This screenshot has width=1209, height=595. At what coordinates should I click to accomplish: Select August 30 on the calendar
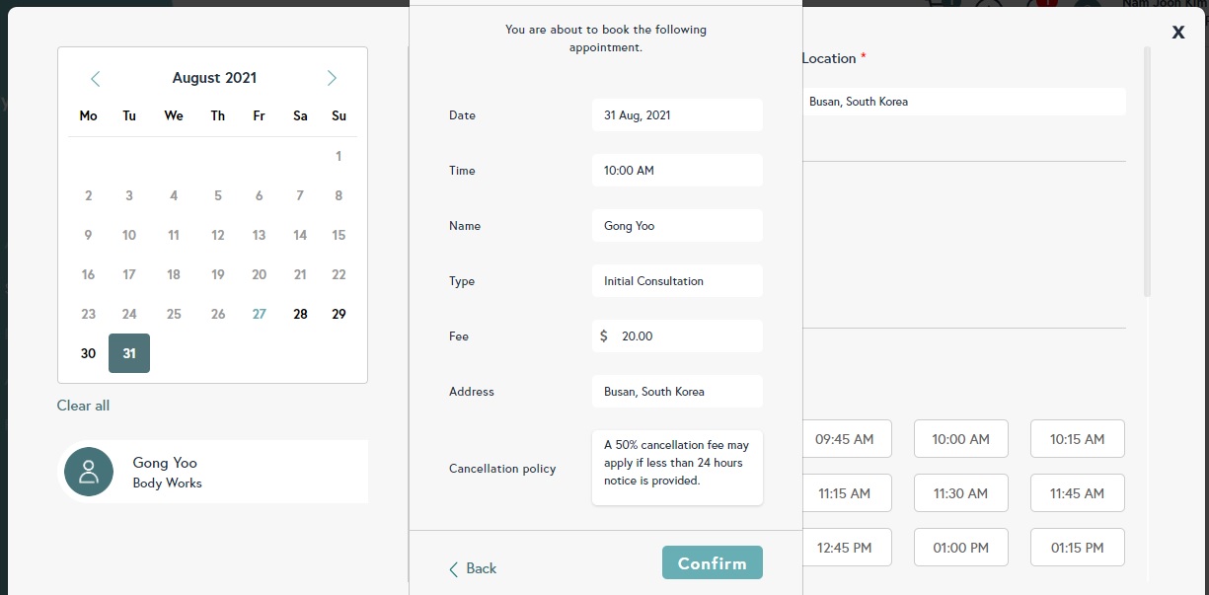[88, 353]
